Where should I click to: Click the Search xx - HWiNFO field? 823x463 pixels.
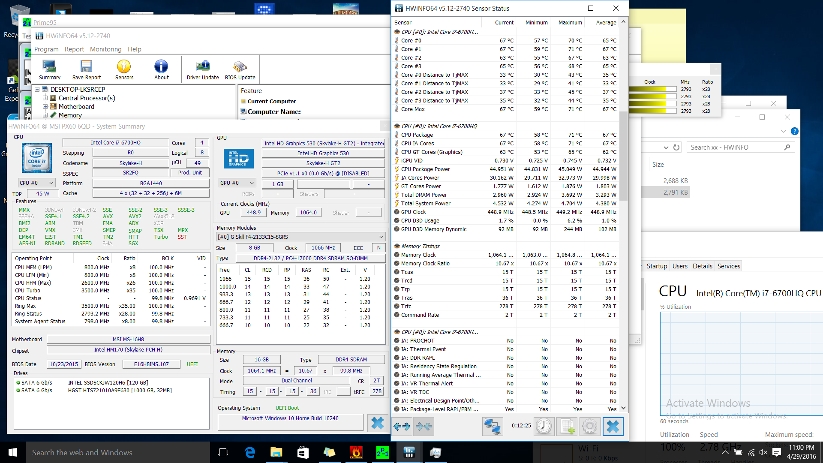pos(741,147)
